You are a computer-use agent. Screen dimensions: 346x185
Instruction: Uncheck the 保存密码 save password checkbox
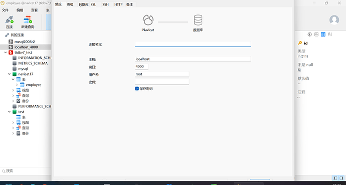coord(137,88)
